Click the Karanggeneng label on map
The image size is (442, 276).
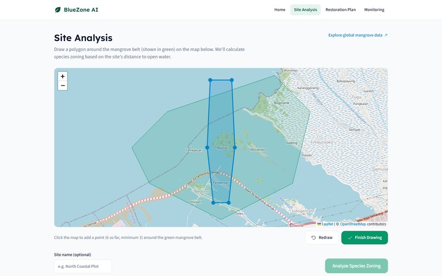(x=308, y=88)
